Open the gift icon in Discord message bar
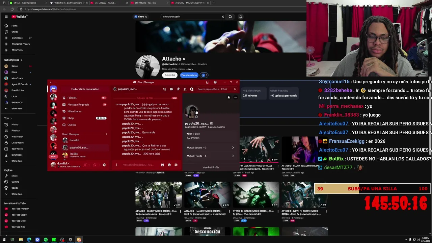This screenshot has height=243, width=432. coord(162,165)
